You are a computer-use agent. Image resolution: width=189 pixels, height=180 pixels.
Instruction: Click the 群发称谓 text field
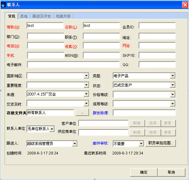[x=144, y=113]
